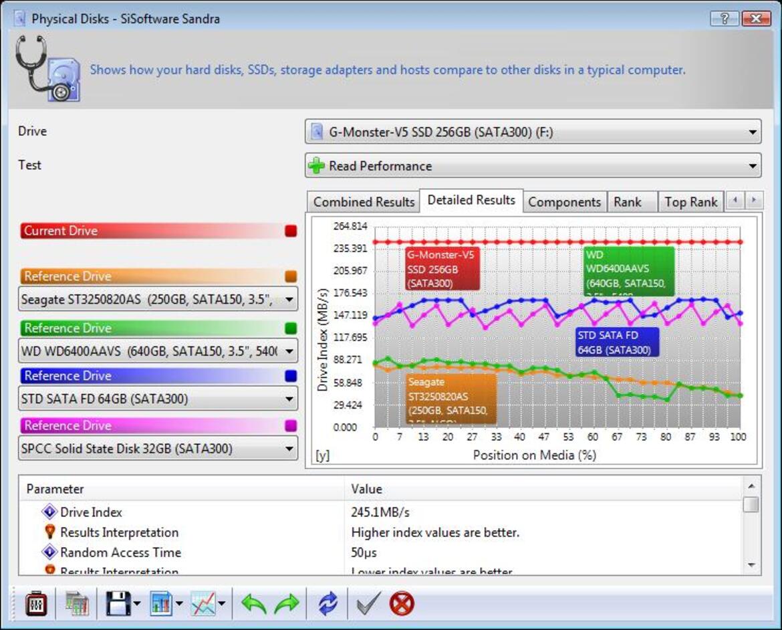Click the tab strip right scroll arrow
782x630 pixels.
pos(753,200)
